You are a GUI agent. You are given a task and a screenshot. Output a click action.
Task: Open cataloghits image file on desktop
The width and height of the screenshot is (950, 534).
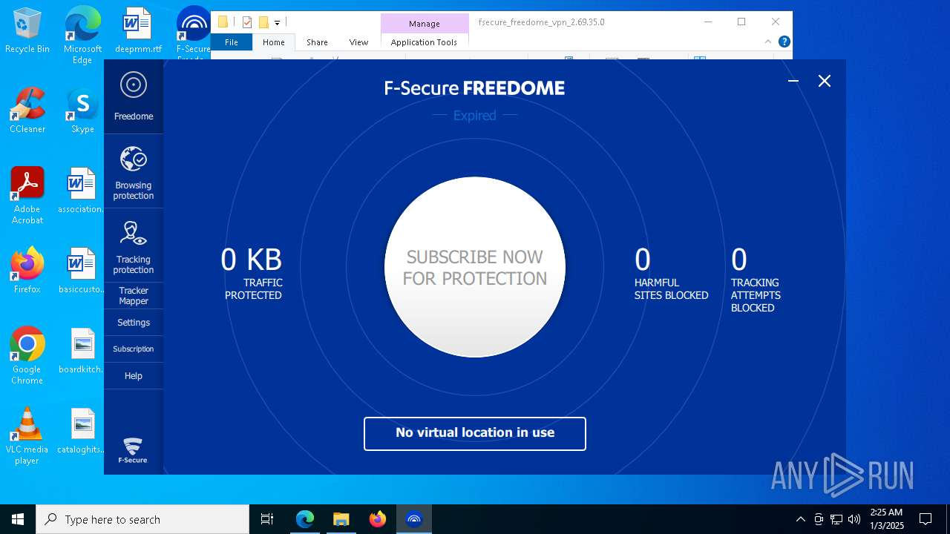82,431
